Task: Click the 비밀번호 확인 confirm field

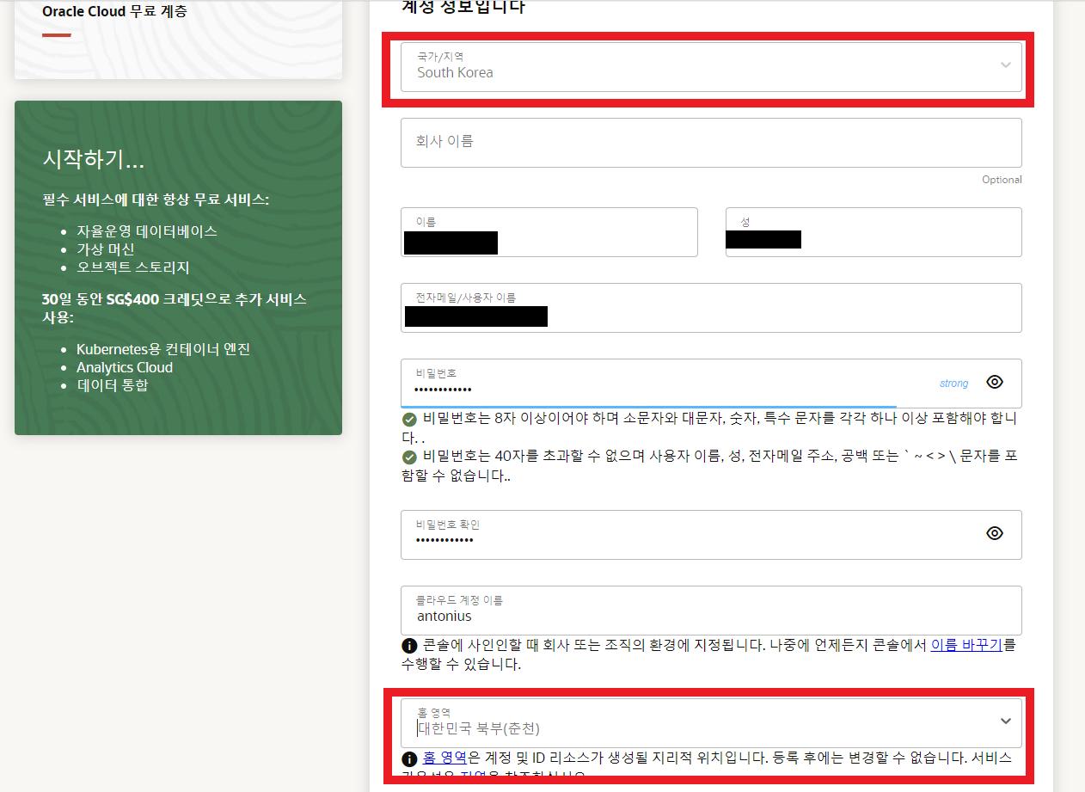Action: pos(711,535)
